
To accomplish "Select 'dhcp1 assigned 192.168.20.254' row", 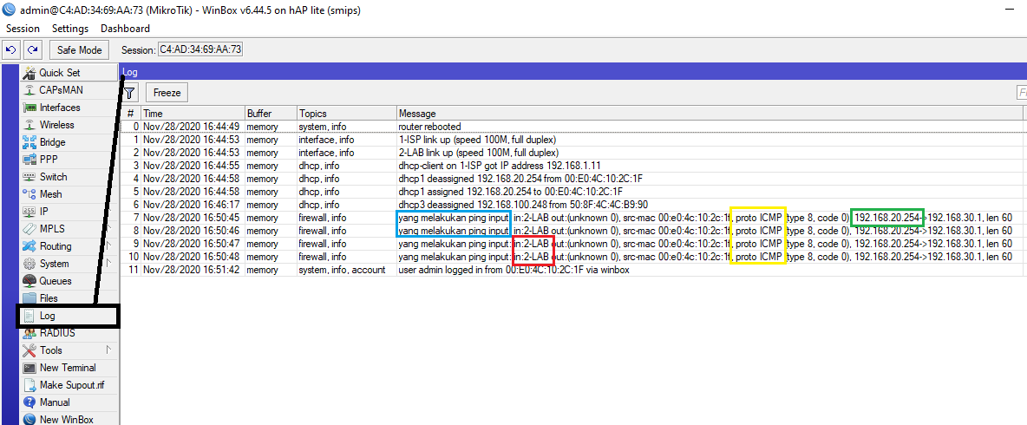I will click(573, 191).
